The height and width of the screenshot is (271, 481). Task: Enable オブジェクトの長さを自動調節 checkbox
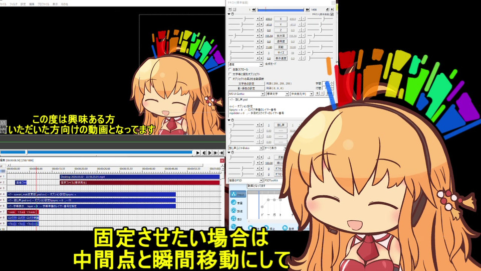pyautogui.click(x=230, y=79)
